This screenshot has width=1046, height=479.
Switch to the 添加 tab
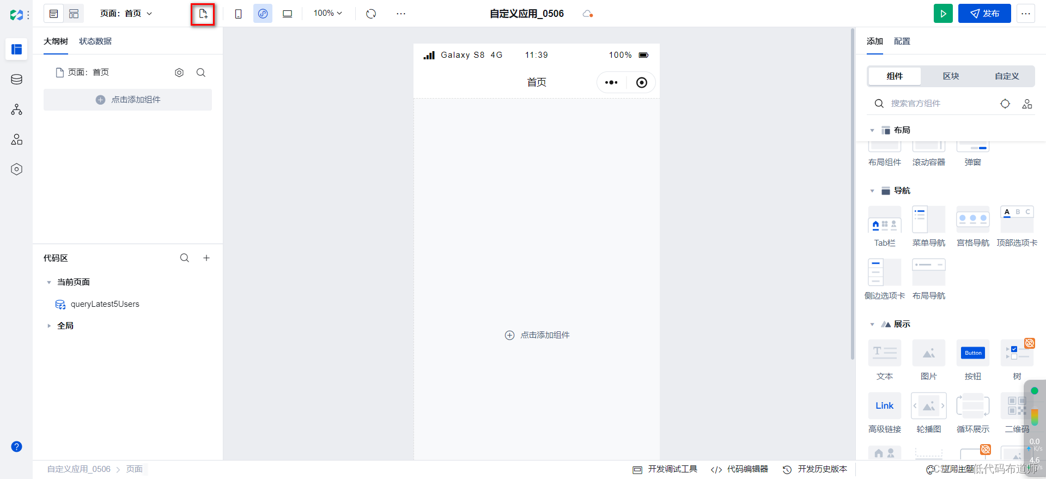875,41
